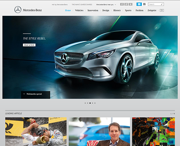Open the colorful abstract painting thumbnail
Screen dimensions: 180x146
[153, 132]
